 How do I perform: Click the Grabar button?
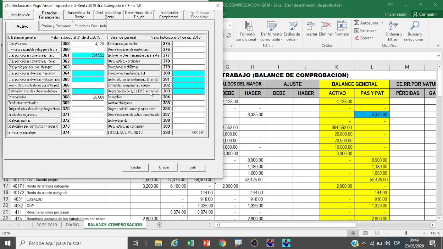click(164, 167)
